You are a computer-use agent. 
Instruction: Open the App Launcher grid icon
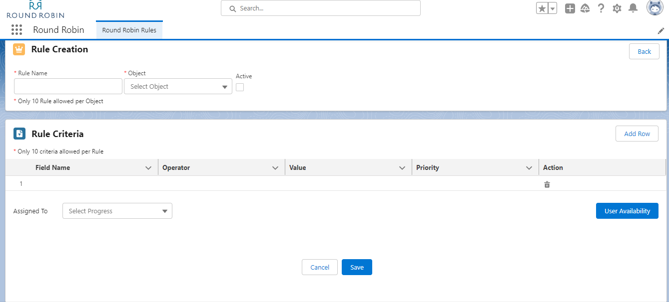click(16, 30)
